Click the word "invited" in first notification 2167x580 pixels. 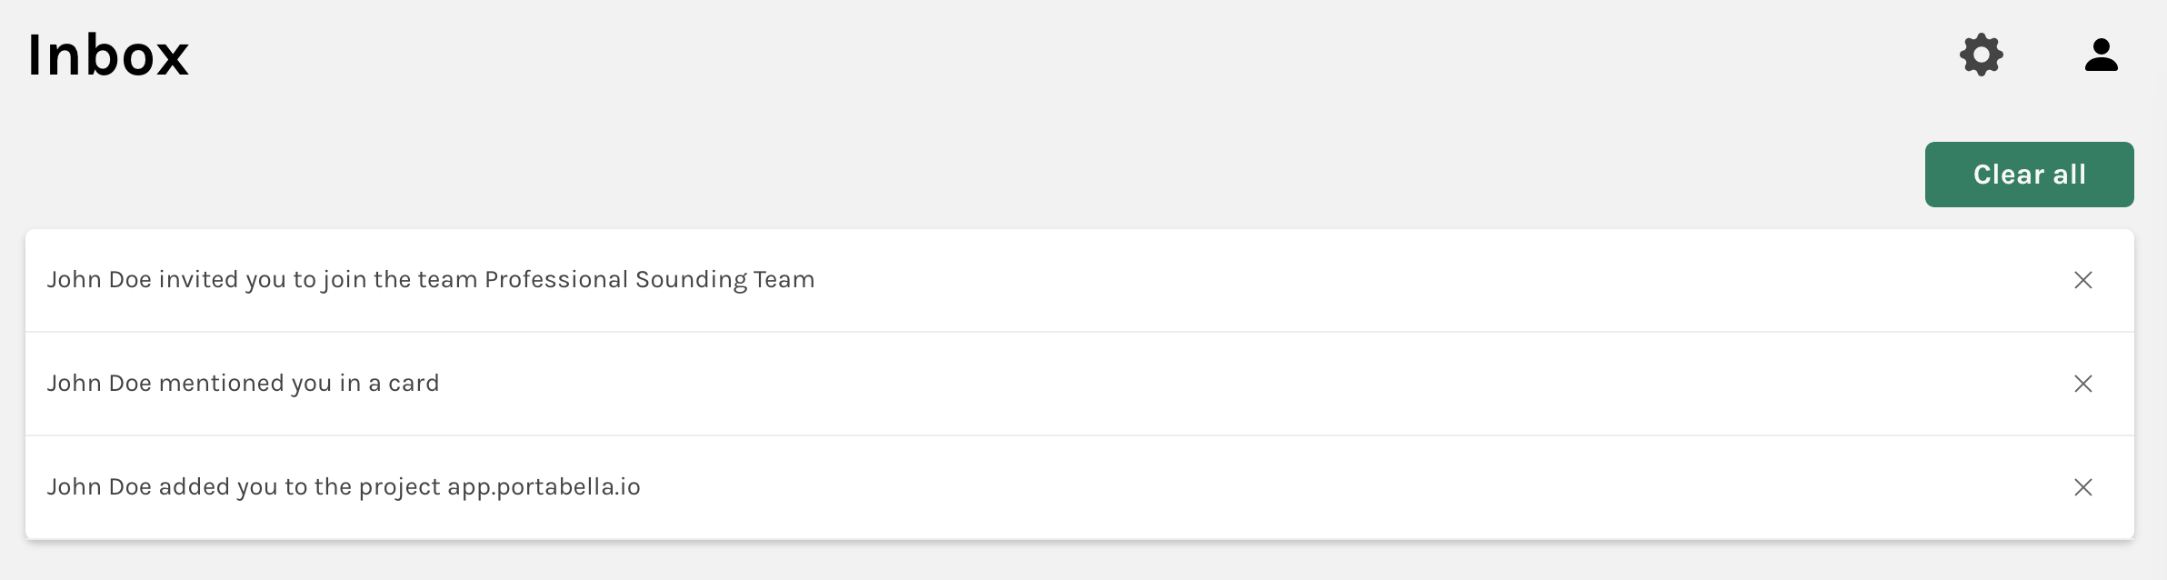click(198, 280)
